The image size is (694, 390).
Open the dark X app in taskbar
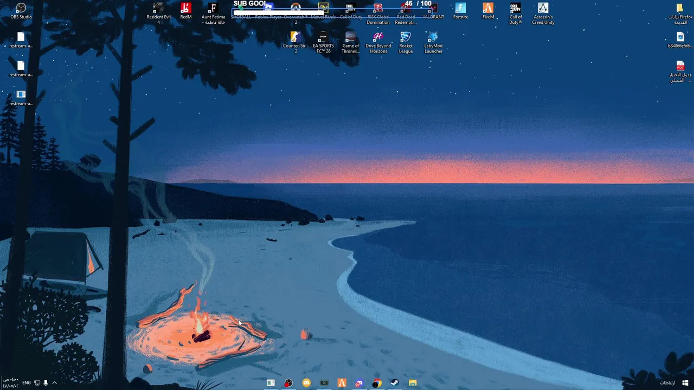click(x=324, y=383)
